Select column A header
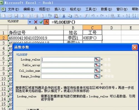Screen dimensions: 139x110 point(36,28)
